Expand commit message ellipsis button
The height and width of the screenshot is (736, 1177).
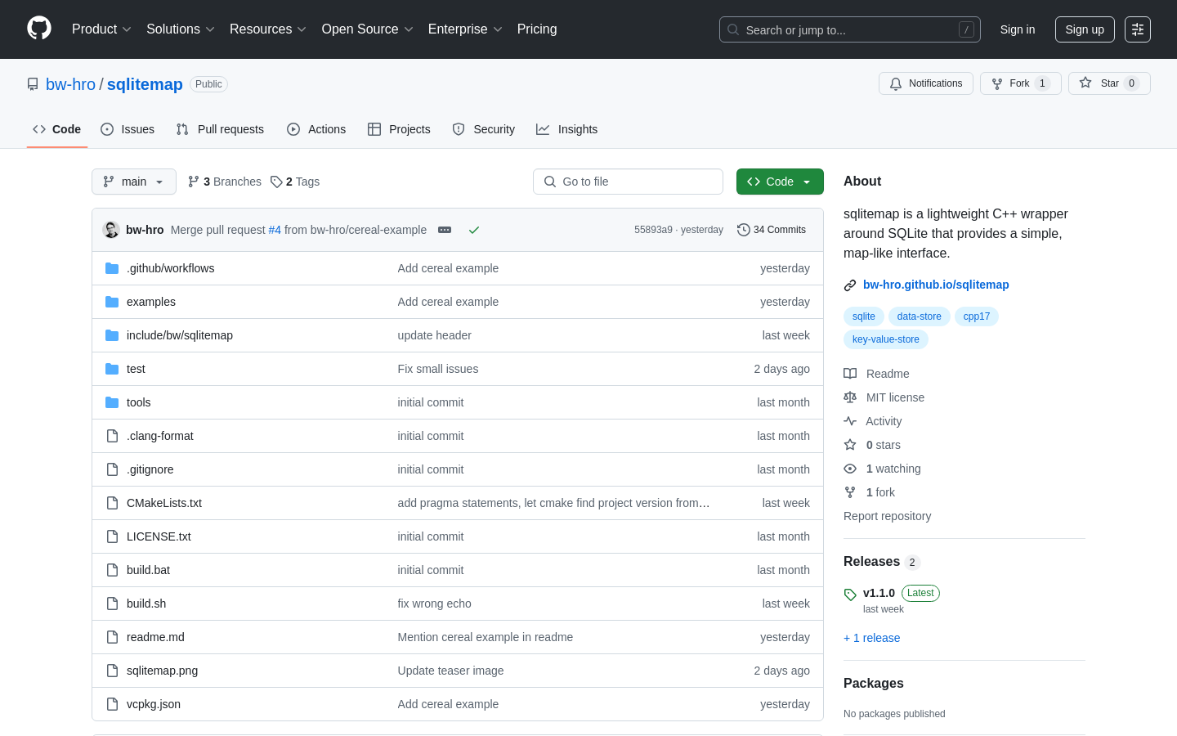click(x=445, y=230)
